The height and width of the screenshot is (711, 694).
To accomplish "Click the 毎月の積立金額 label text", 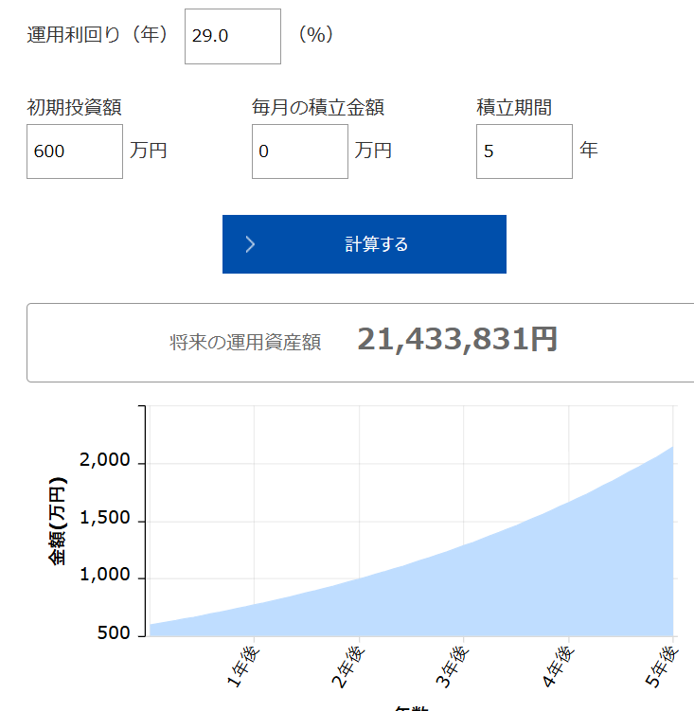I will (x=318, y=108).
